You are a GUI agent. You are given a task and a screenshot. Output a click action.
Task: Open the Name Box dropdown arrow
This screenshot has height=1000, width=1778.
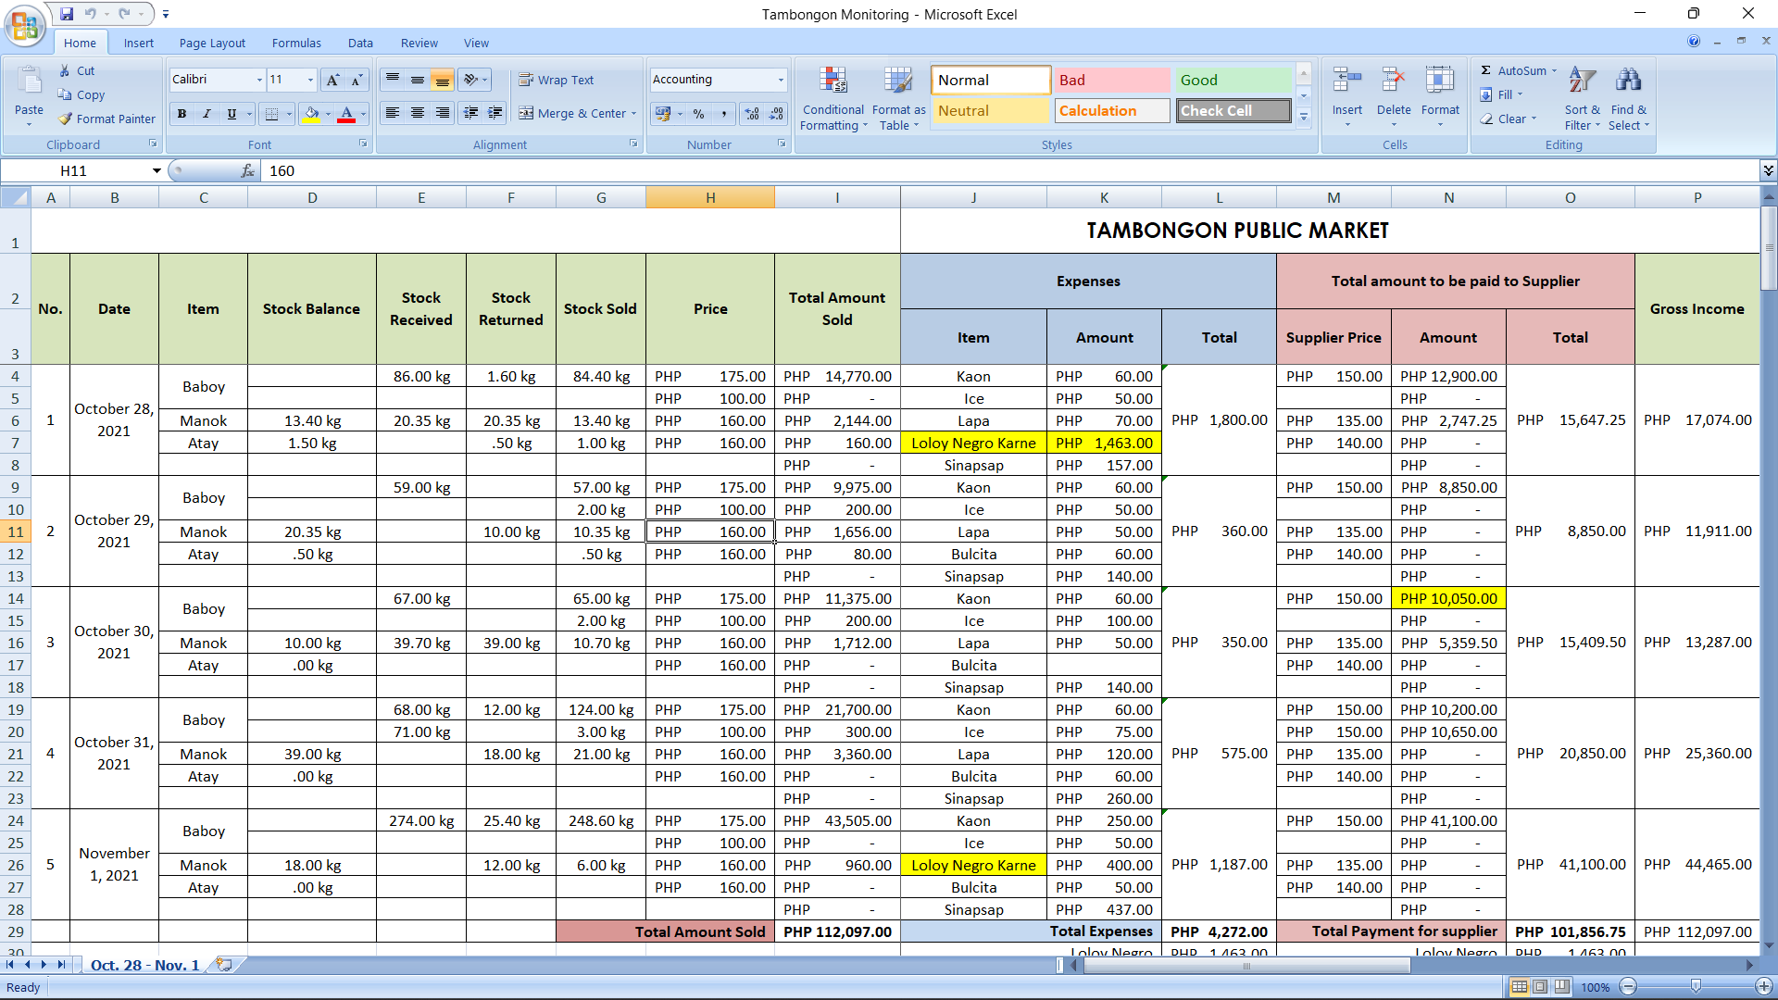157,170
